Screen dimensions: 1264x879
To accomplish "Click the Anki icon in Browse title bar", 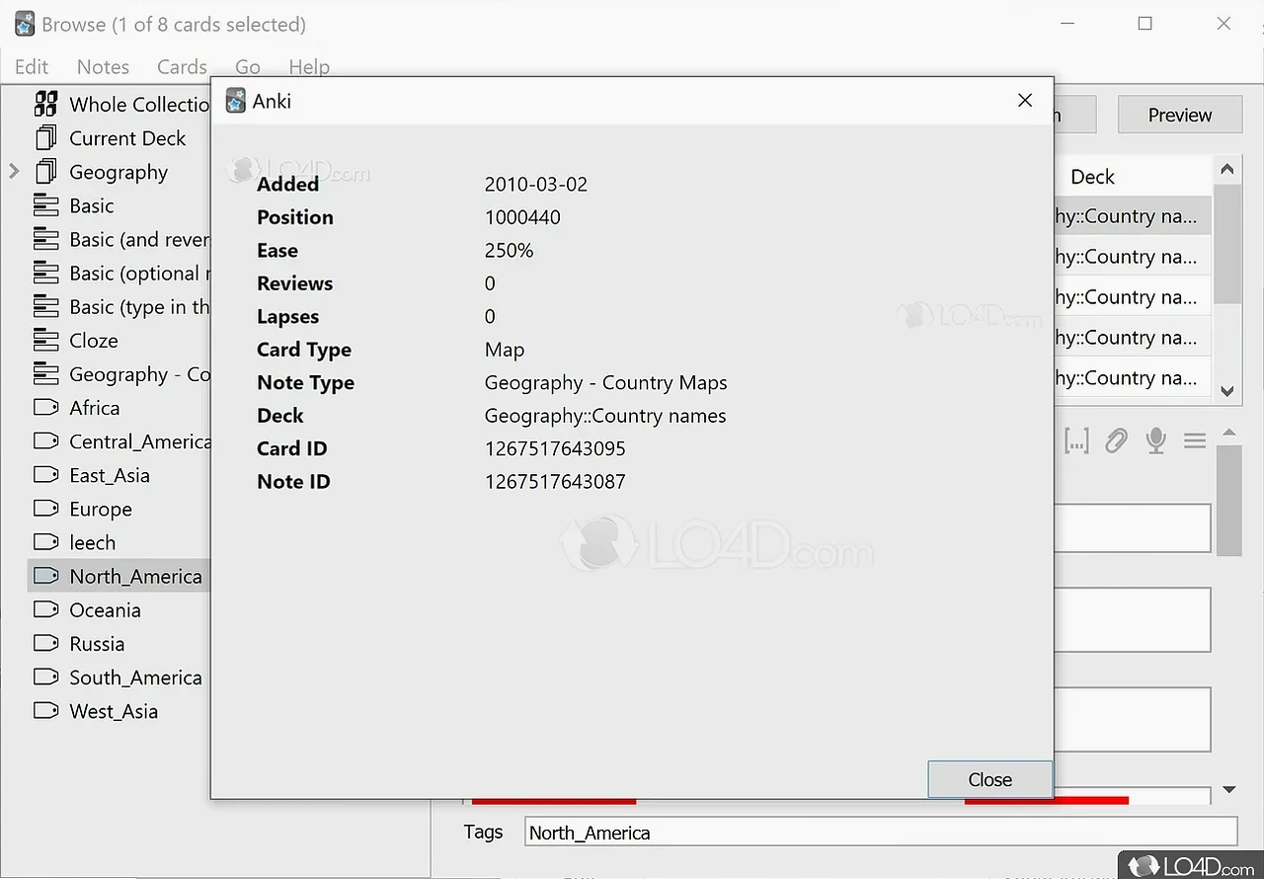I will [x=26, y=25].
